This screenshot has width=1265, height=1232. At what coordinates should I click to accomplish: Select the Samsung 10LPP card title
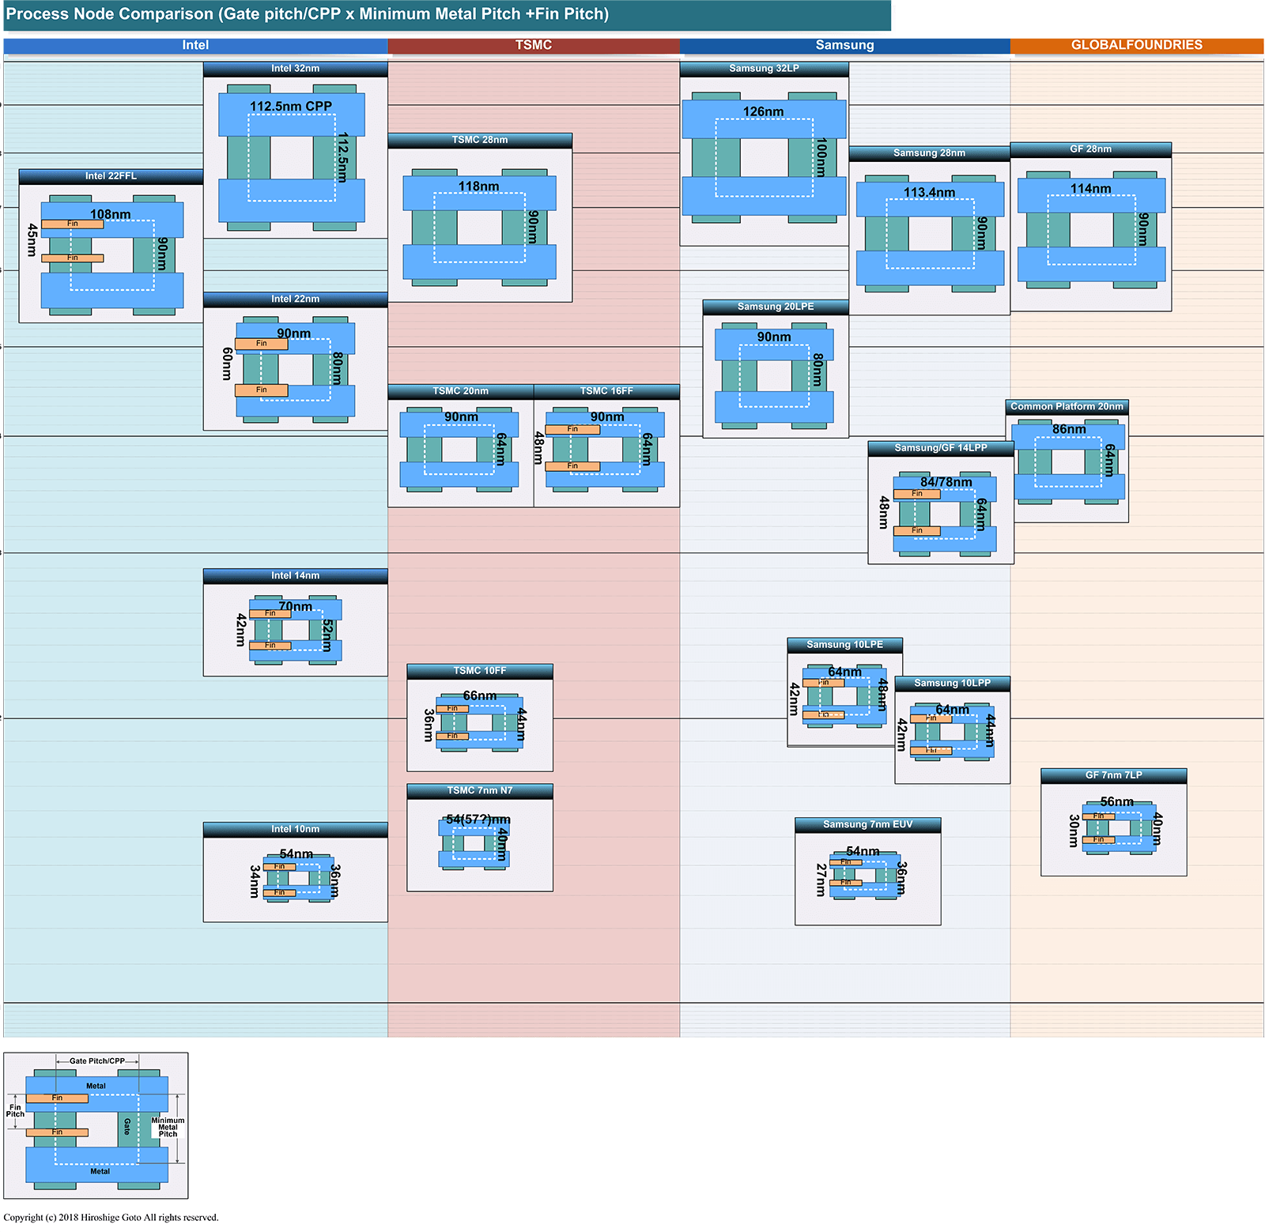[952, 684]
